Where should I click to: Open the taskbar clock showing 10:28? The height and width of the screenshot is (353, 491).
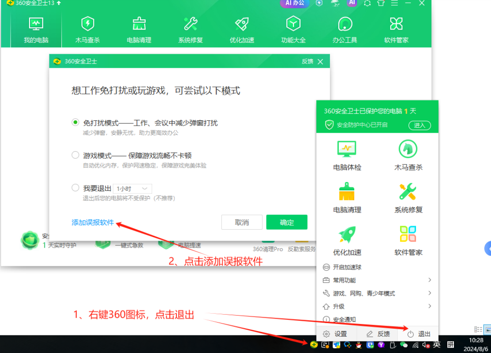tap(476, 344)
